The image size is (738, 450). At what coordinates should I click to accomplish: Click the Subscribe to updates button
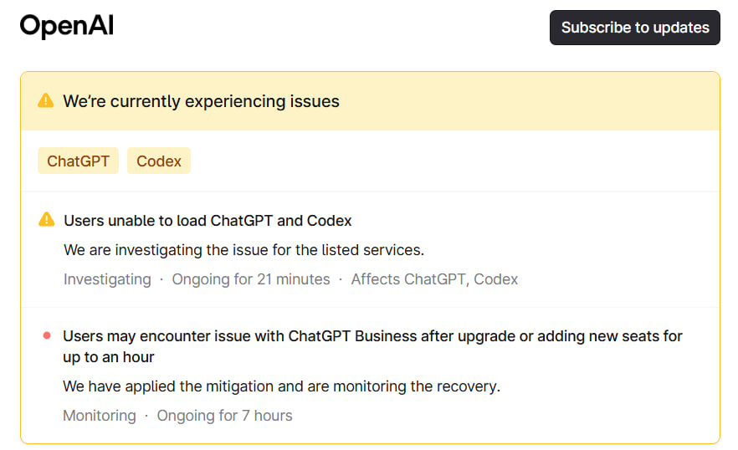tap(634, 28)
